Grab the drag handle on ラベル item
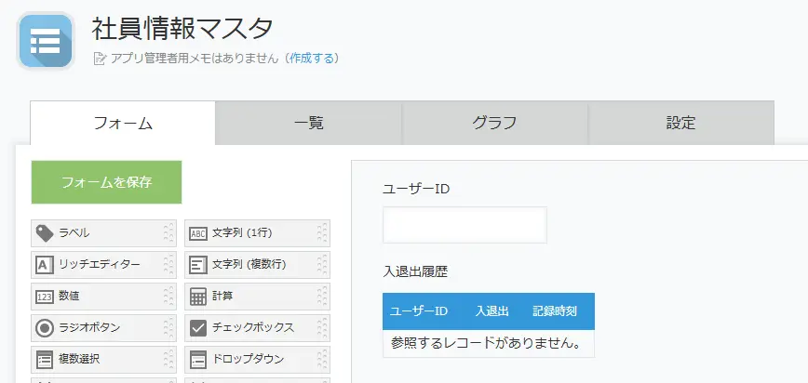 tap(168, 233)
